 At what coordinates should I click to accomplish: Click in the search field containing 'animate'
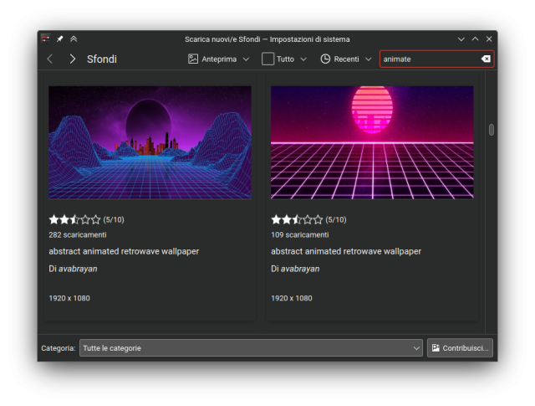click(x=426, y=59)
